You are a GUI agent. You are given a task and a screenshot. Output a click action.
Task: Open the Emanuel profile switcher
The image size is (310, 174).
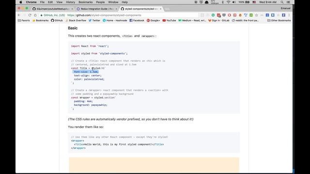[x=286, y=8]
